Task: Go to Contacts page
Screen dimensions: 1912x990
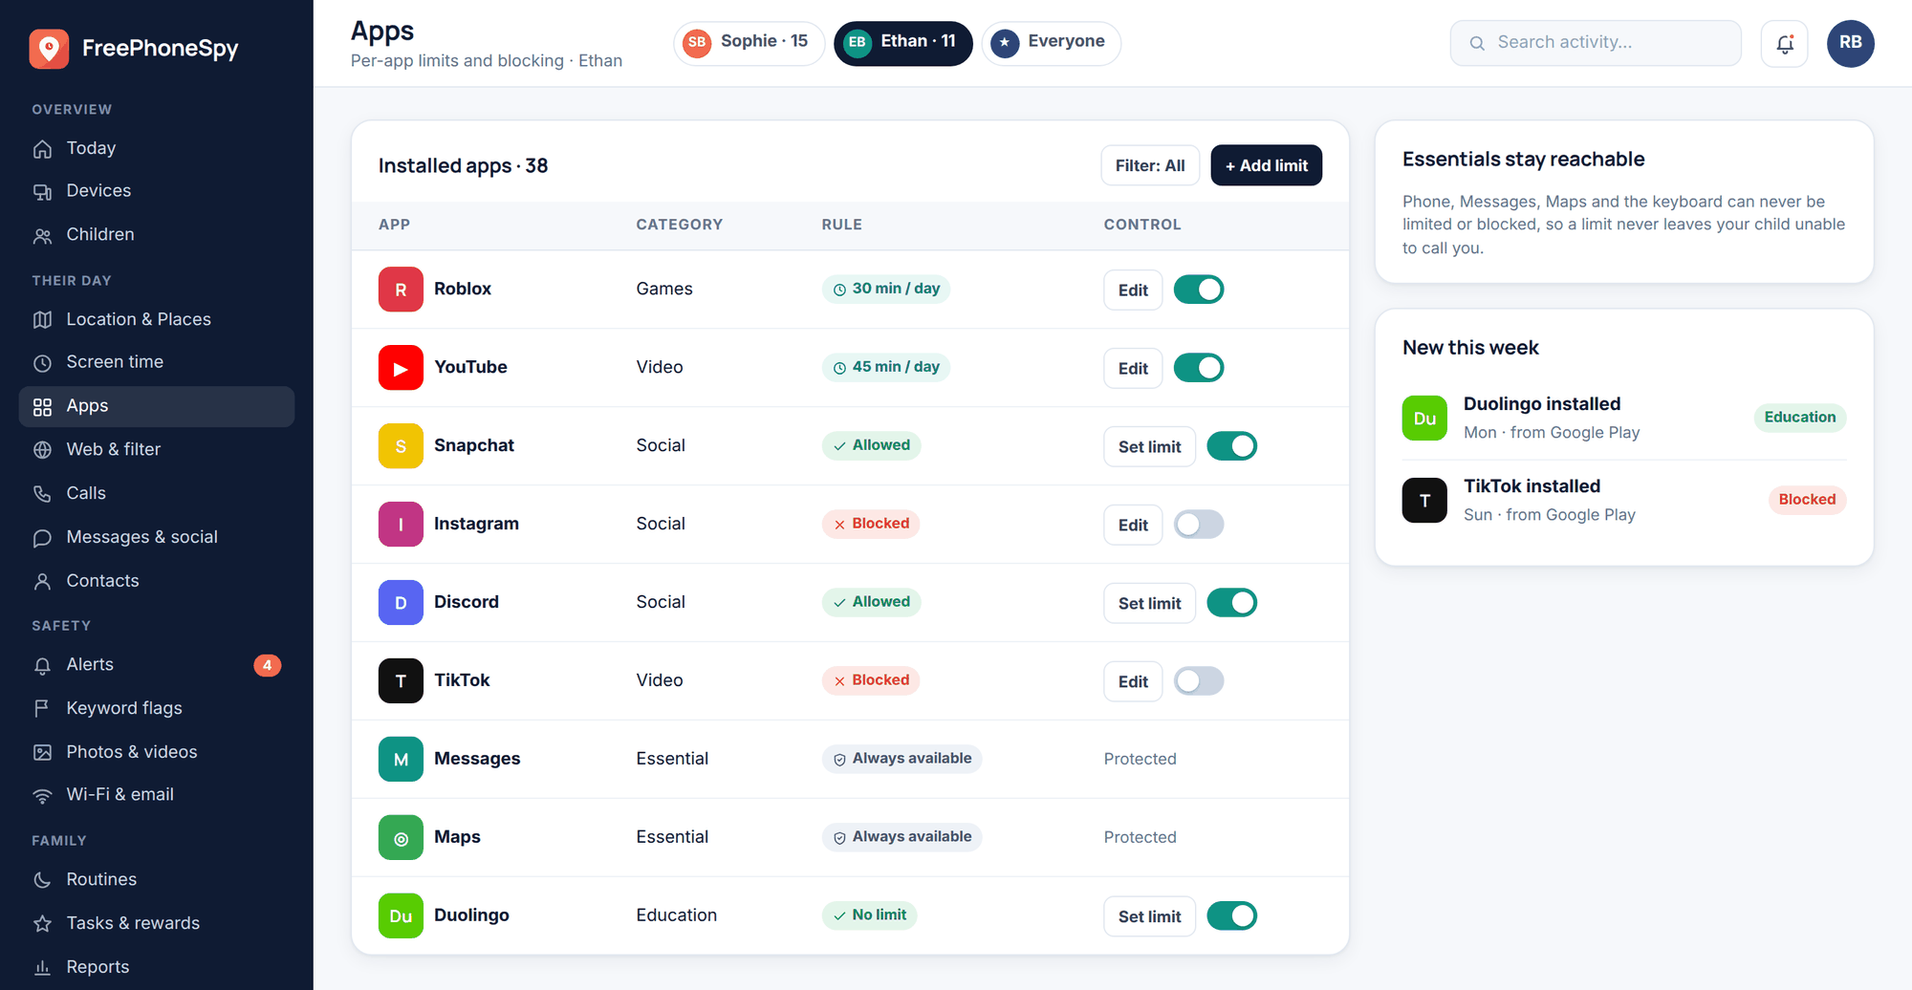Action: [x=157, y=581]
